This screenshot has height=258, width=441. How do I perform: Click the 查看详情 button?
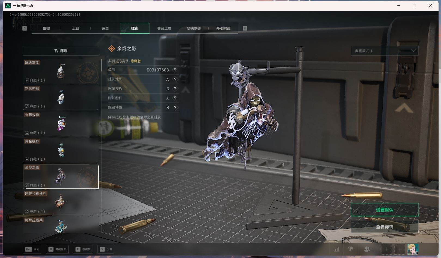[x=384, y=226]
